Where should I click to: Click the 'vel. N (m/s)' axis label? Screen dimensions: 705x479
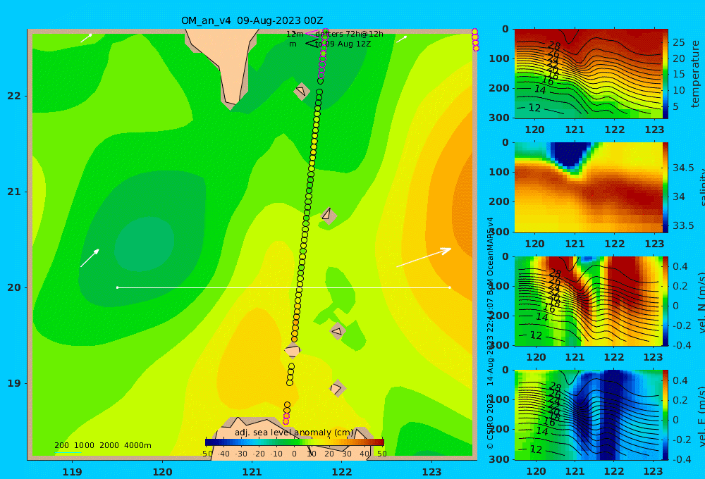pos(701,302)
